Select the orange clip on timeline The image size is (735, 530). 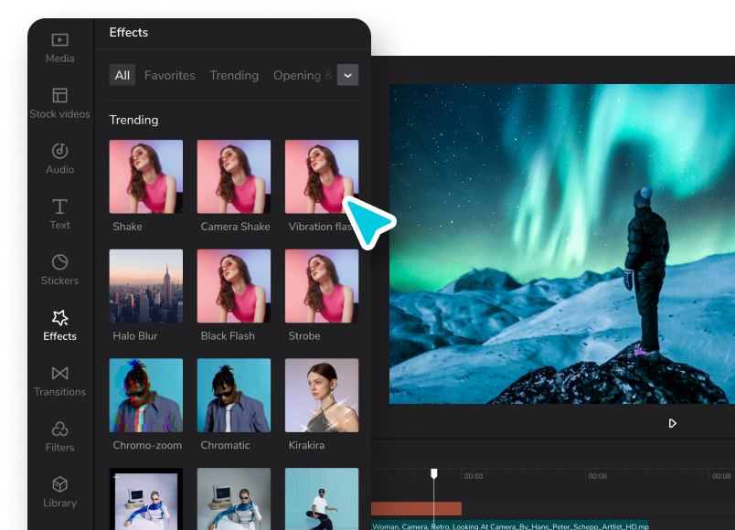(x=416, y=508)
